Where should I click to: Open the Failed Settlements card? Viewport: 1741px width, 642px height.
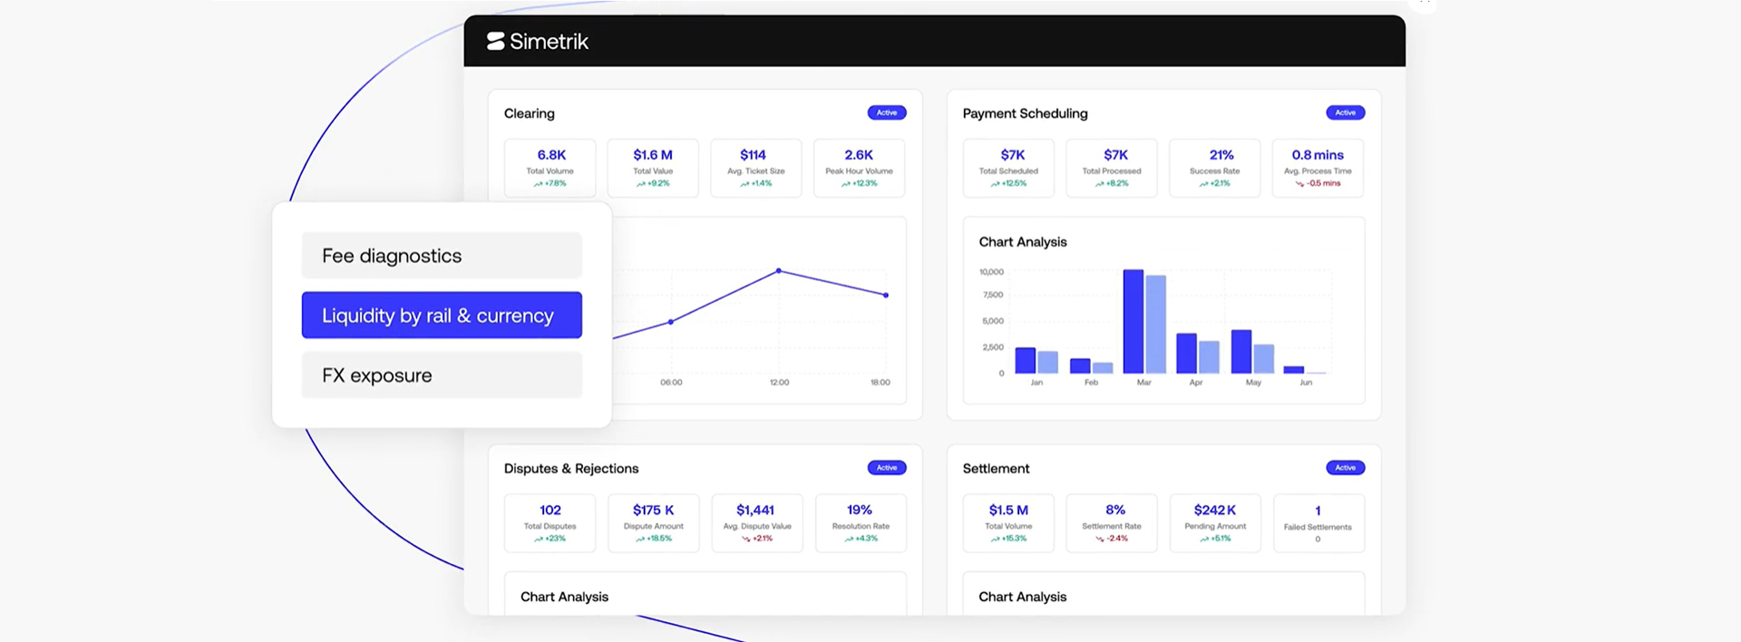click(x=1318, y=523)
